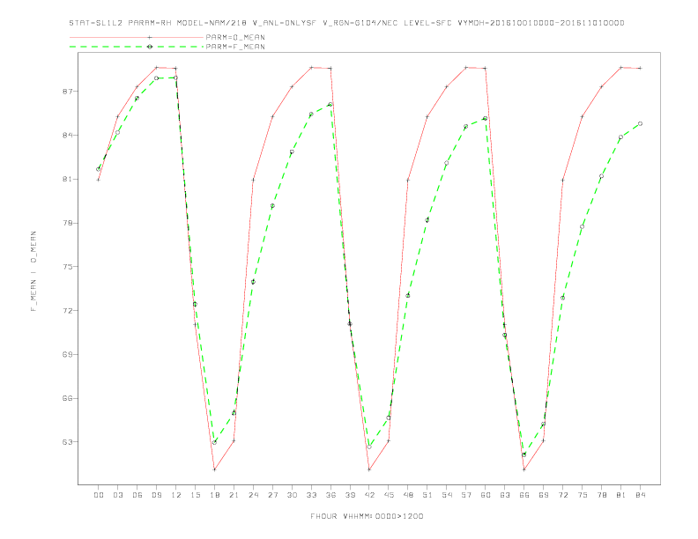Click the x-axis tick label 21
Viewport: 698px width, 539px height.
(234, 495)
